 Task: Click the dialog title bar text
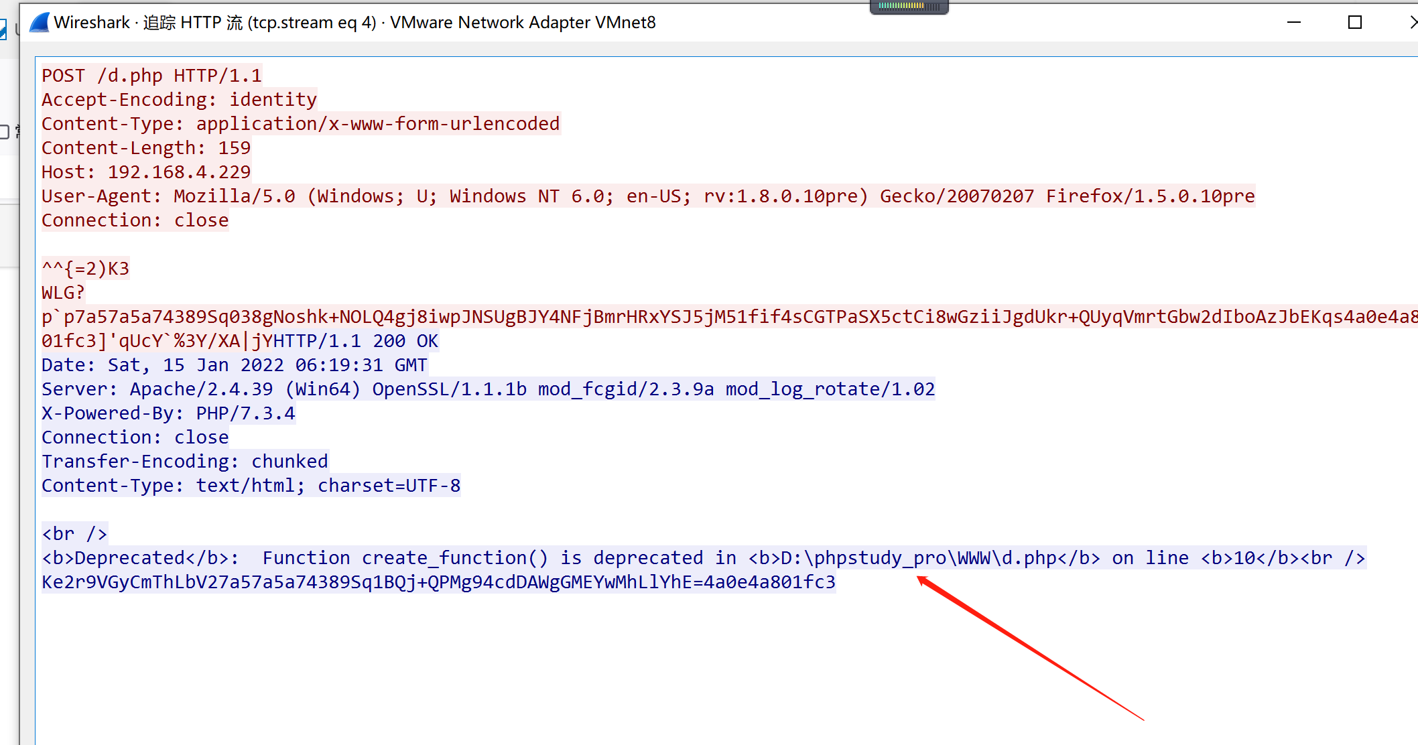(354, 23)
